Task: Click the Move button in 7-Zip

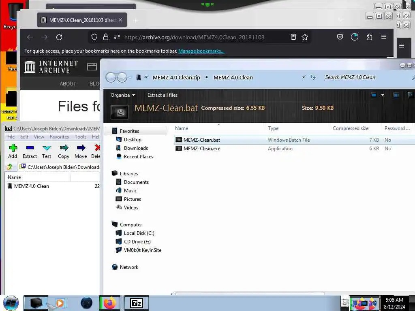Action: tap(81, 151)
